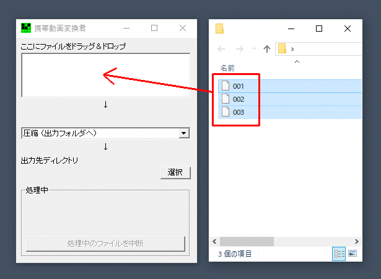Click the Explorer Back arrow
Image resolution: width=381 pixels, height=279 pixels.
pyautogui.click(x=222, y=48)
